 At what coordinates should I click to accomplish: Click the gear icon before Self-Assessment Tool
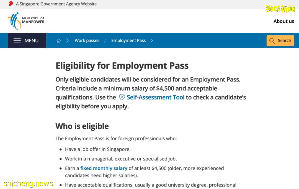tap(122, 97)
